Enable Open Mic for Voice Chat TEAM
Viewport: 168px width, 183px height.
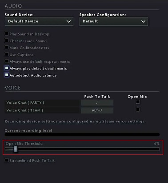coord(138,110)
